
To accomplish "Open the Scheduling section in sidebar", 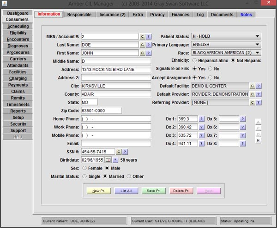I will pos(18,26).
